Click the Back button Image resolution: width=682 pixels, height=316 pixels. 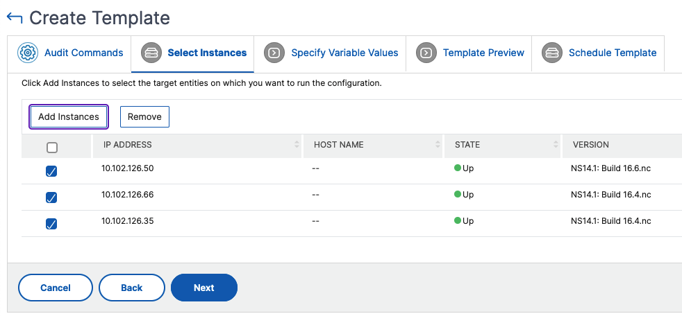coord(132,288)
